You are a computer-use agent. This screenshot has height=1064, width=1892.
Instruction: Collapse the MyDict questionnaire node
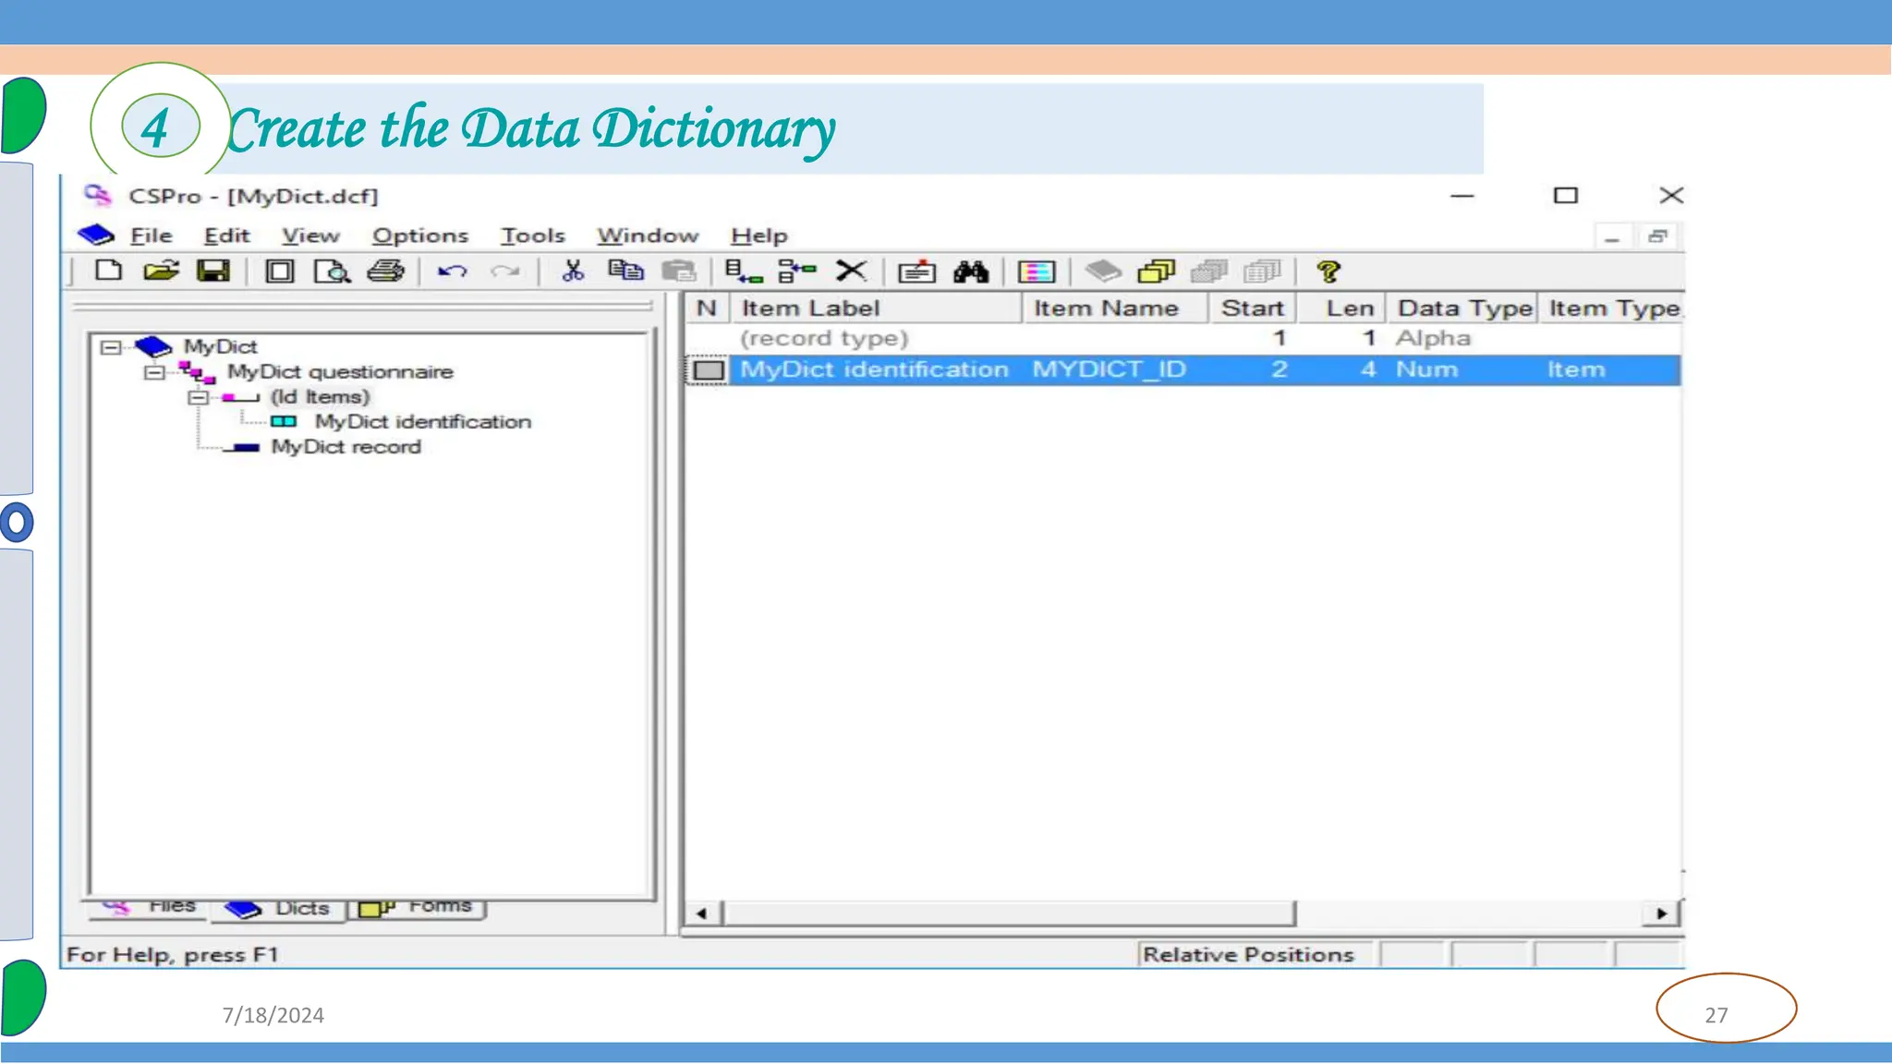point(154,372)
